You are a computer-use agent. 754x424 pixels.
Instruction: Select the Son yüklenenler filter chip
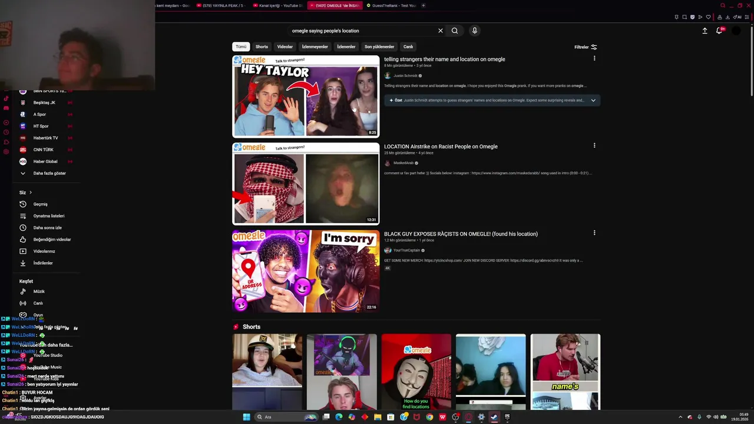coord(379,47)
